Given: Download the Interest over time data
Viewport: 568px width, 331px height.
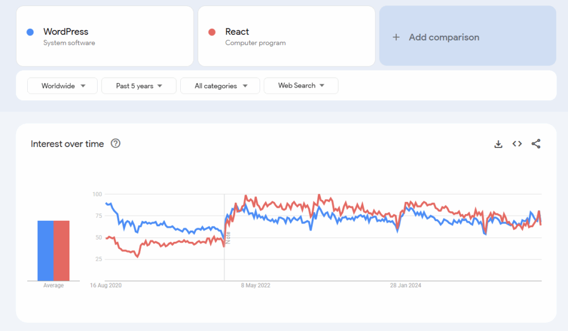Looking at the screenshot, I should click(499, 144).
